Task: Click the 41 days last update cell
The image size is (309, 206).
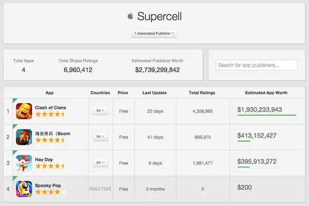Action: click(155, 137)
